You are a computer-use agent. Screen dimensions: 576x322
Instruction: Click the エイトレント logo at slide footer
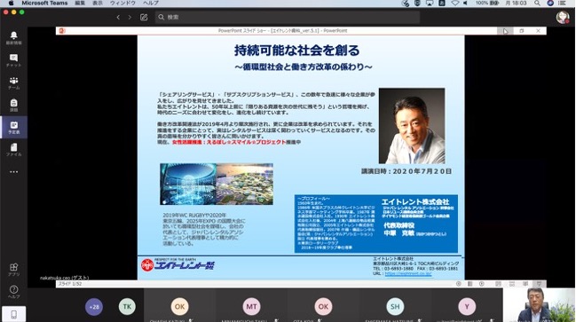coord(178,264)
